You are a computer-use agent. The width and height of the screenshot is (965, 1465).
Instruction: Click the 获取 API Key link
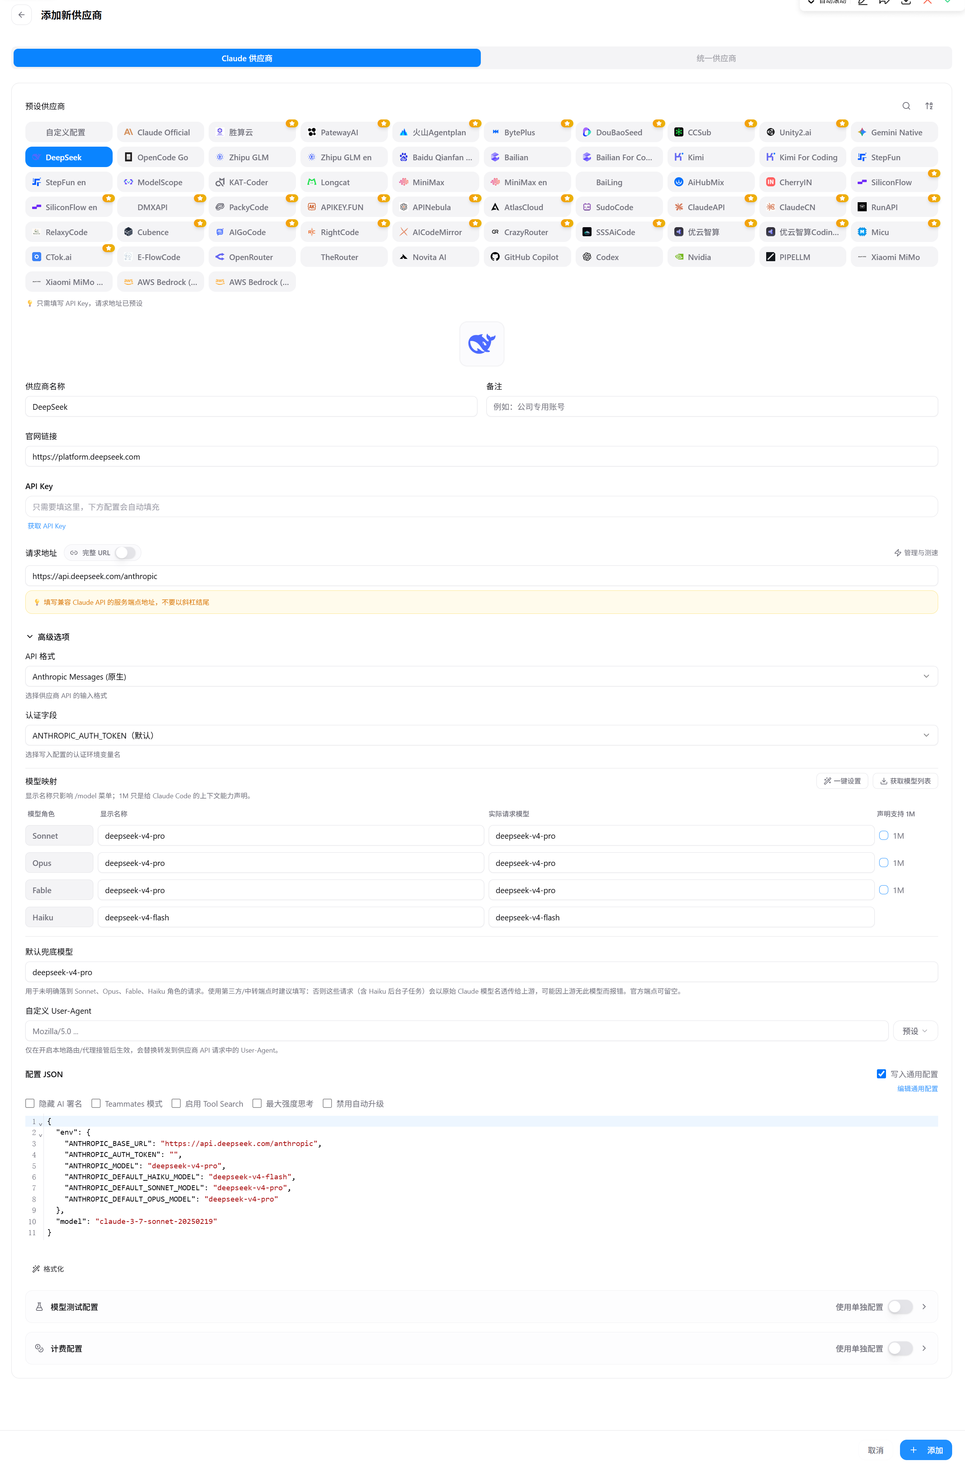47,526
